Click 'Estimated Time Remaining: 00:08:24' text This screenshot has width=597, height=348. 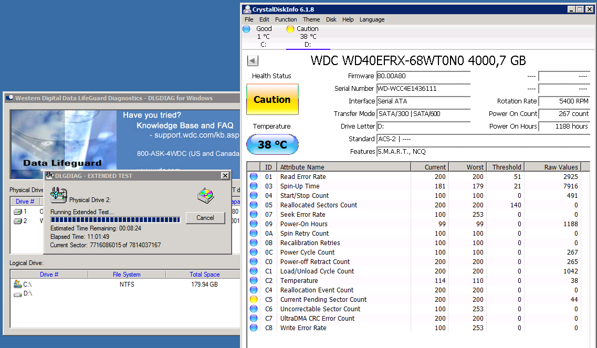point(96,228)
